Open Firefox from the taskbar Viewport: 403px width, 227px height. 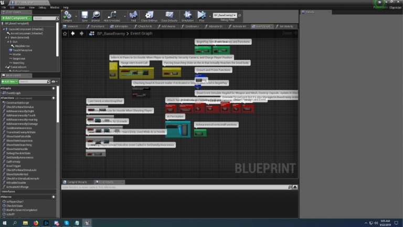pos(36,223)
